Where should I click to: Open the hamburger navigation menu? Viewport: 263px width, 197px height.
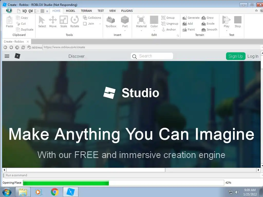(x=7, y=56)
